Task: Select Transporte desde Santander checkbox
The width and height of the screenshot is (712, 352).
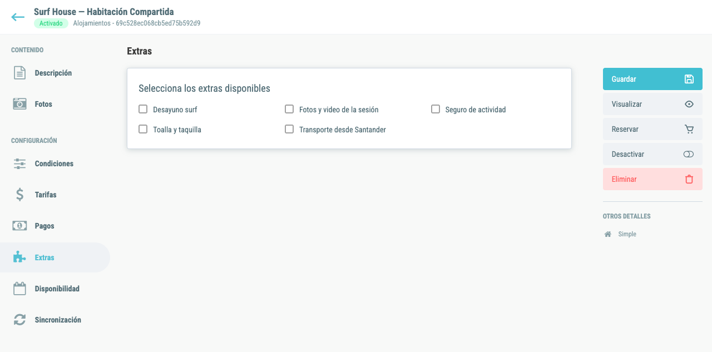Action: coord(289,129)
